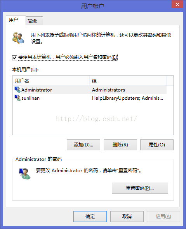
Task: Click the disabled 应用(A) button
Action: point(163,217)
